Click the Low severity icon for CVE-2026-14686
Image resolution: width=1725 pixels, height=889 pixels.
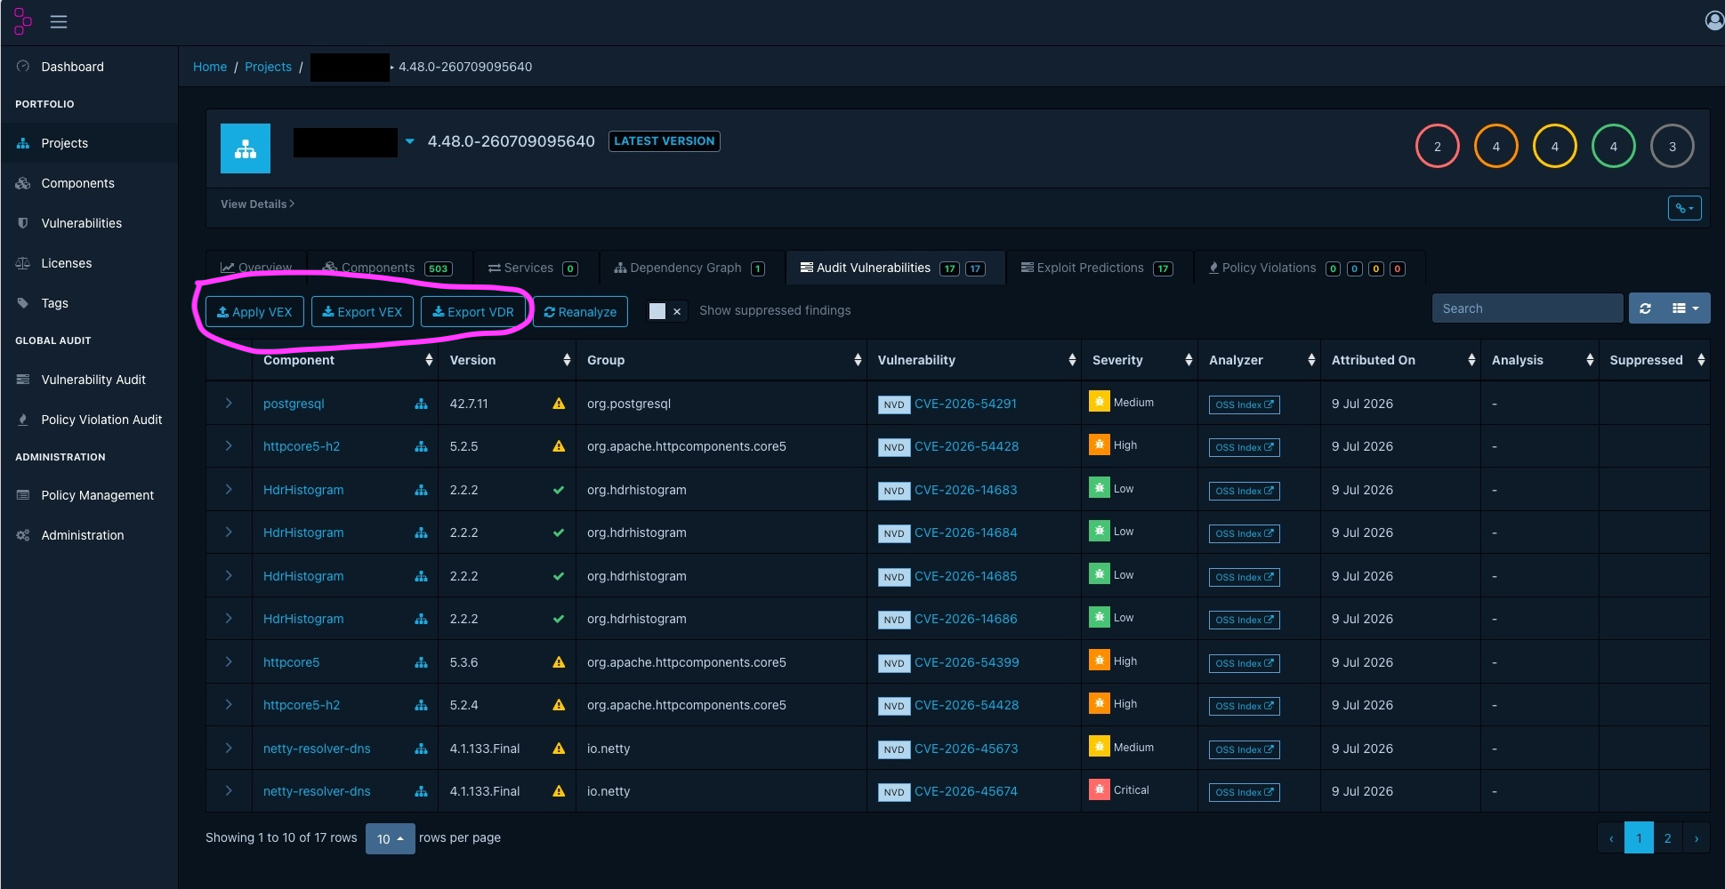click(x=1100, y=617)
